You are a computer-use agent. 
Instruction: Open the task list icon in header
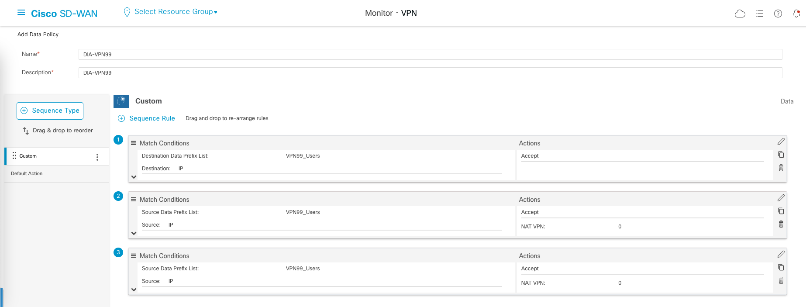pos(760,14)
